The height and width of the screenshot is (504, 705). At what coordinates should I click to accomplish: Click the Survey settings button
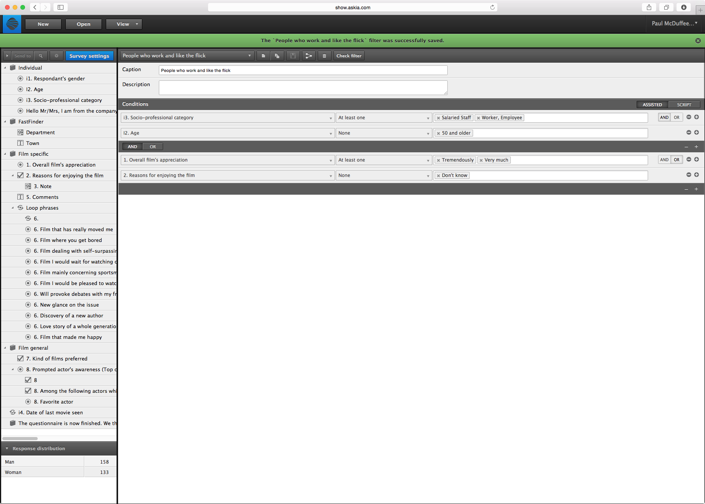click(x=89, y=56)
